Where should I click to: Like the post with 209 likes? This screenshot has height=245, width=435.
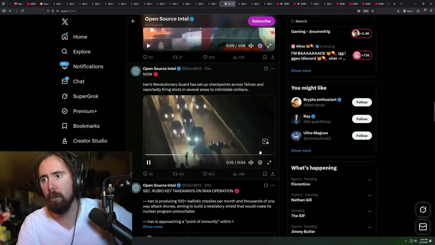(x=209, y=57)
